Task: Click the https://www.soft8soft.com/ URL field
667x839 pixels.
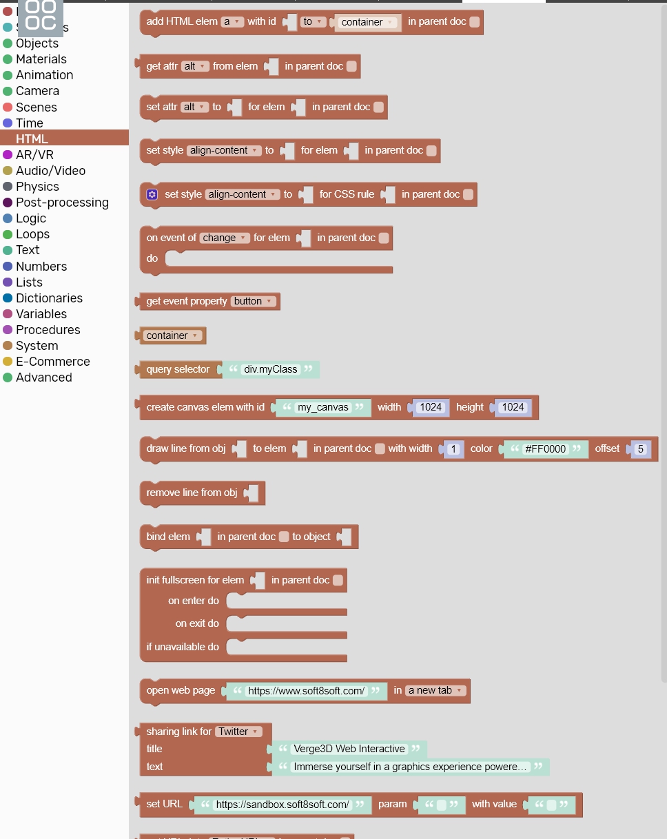Action: [307, 691]
